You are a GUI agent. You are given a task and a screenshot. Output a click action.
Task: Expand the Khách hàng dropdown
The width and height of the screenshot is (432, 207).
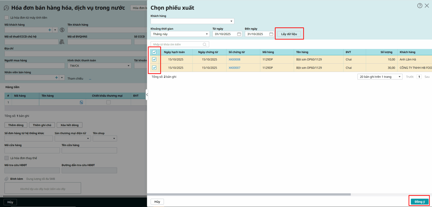click(x=231, y=21)
